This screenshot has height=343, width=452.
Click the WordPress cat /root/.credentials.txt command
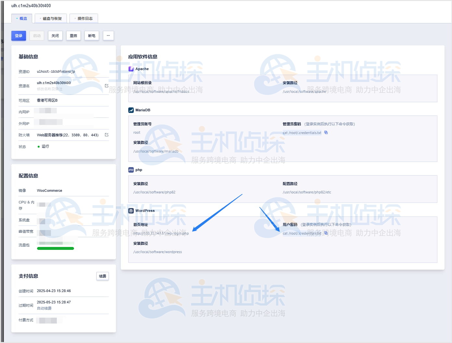tap(302, 233)
